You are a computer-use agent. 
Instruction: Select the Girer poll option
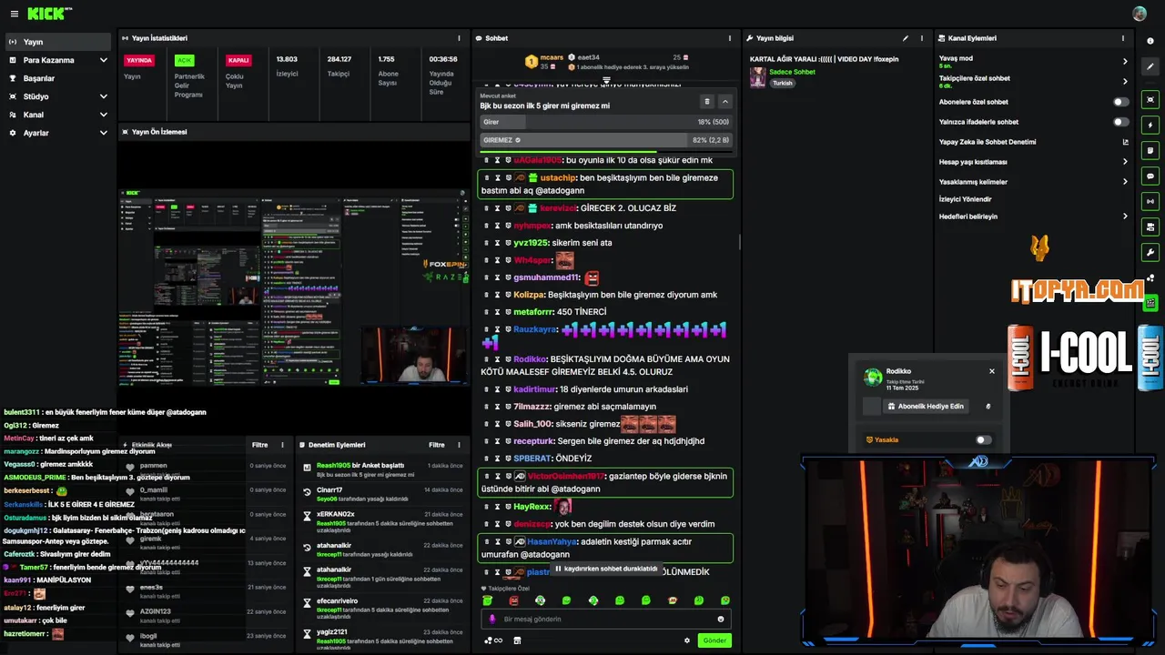click(x=606, y=122)
